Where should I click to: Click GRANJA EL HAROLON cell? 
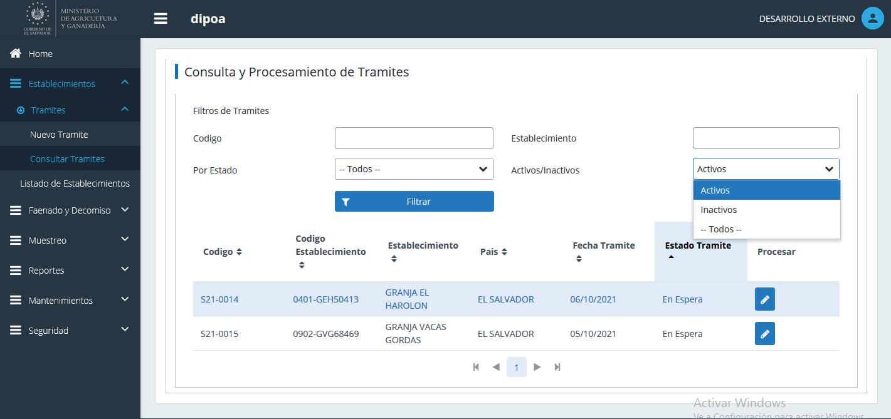pos(407,299)
